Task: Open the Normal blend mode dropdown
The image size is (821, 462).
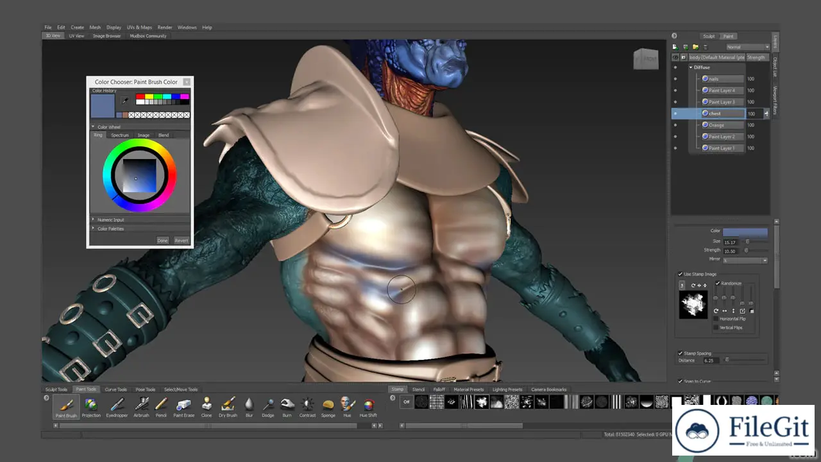Action: 747,47
